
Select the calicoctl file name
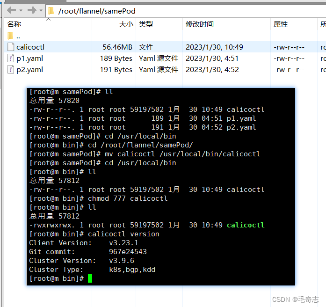30,47
